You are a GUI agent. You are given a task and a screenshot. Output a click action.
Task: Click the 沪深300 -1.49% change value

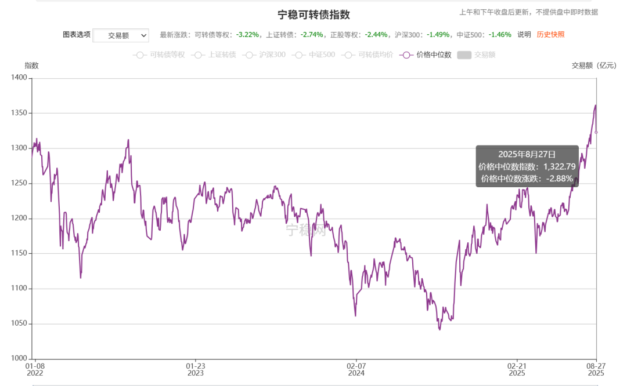[x=438, y=35]
